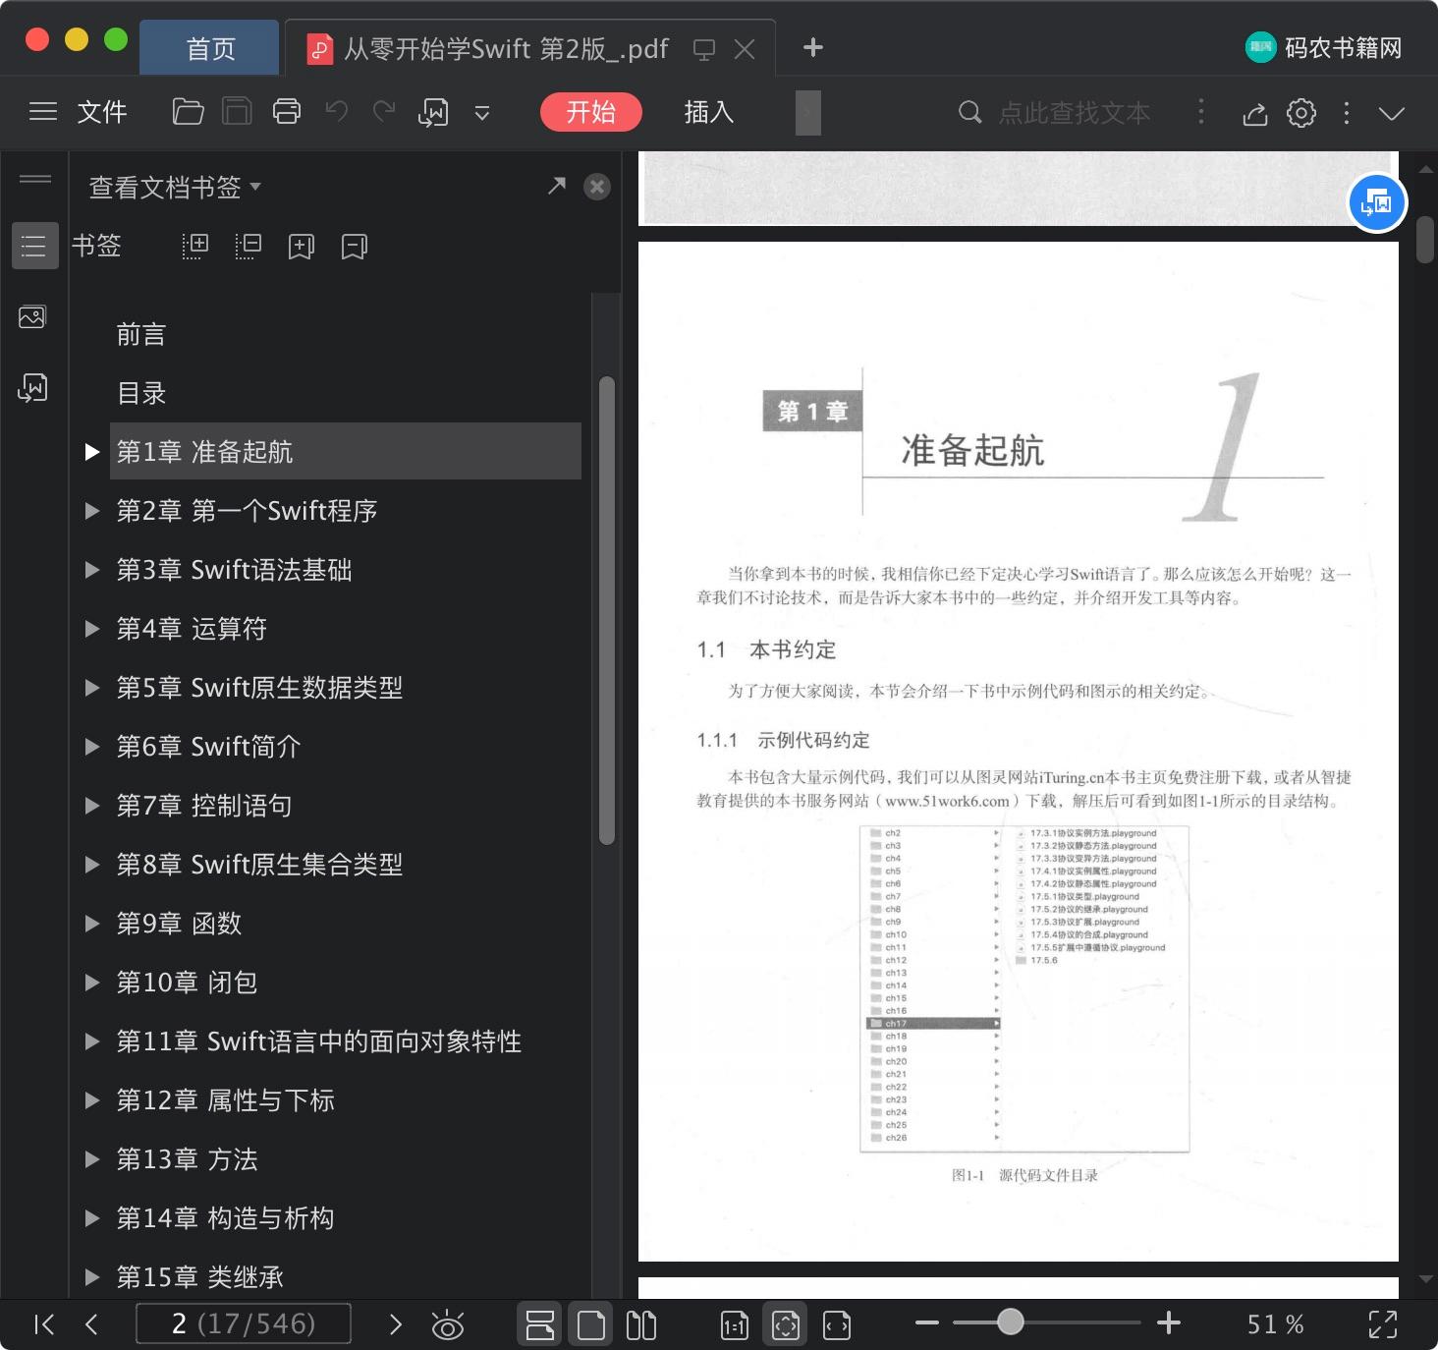Add a new bookmark icon
The image size is (1438, 1350).
tap(302, 247)
